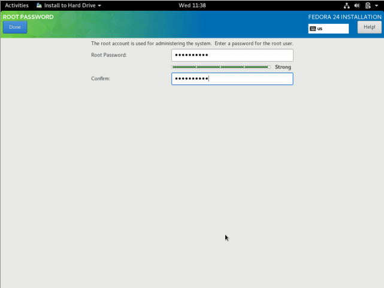
Task: Click the Done button
Action: [15, 27]
